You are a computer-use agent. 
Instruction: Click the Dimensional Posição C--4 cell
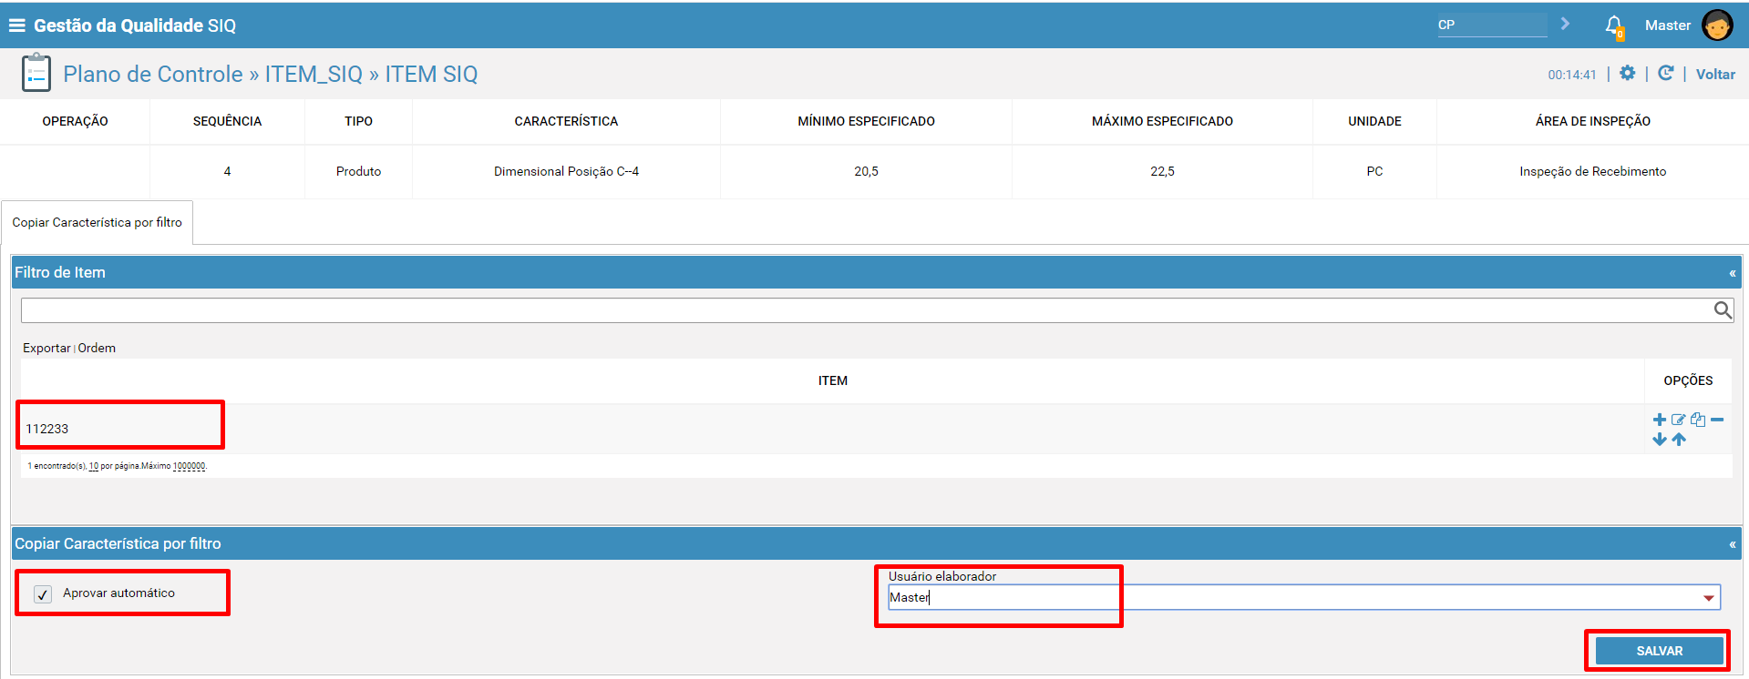coord(566,171)
